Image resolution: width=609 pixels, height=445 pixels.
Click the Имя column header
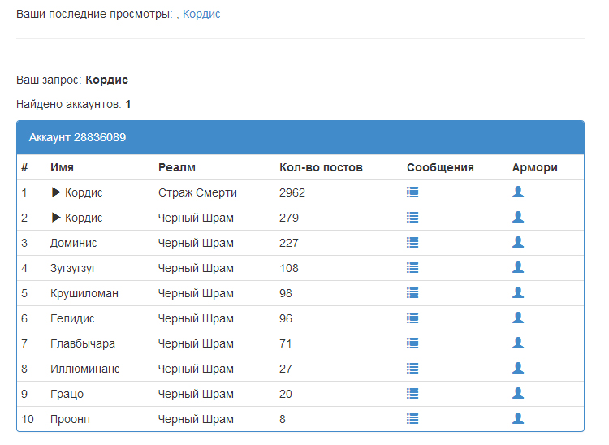[63, 167]
